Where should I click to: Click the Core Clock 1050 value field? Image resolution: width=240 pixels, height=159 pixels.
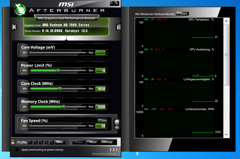click(101, 89)
